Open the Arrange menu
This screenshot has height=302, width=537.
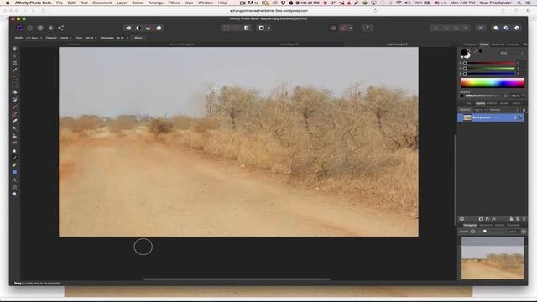(x=155, y=3)
